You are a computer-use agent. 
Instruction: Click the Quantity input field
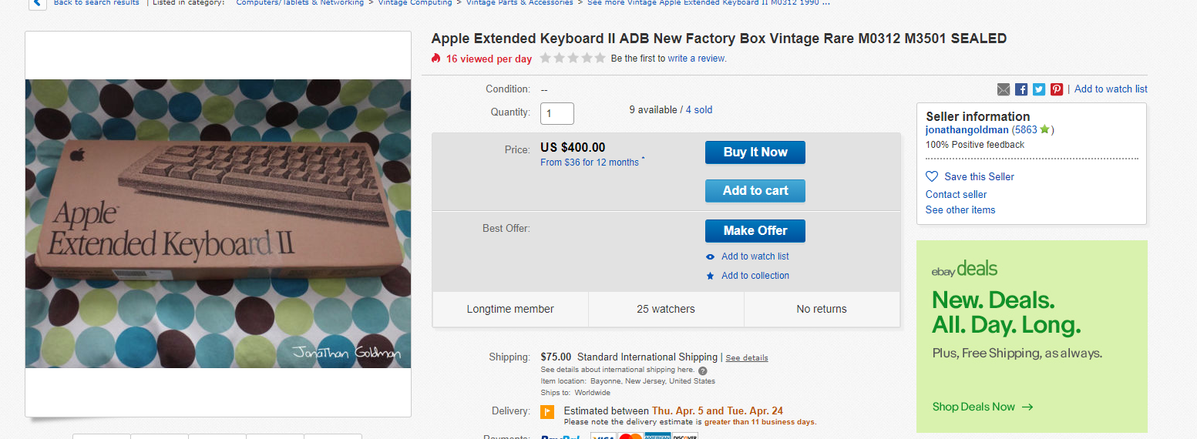557,113
